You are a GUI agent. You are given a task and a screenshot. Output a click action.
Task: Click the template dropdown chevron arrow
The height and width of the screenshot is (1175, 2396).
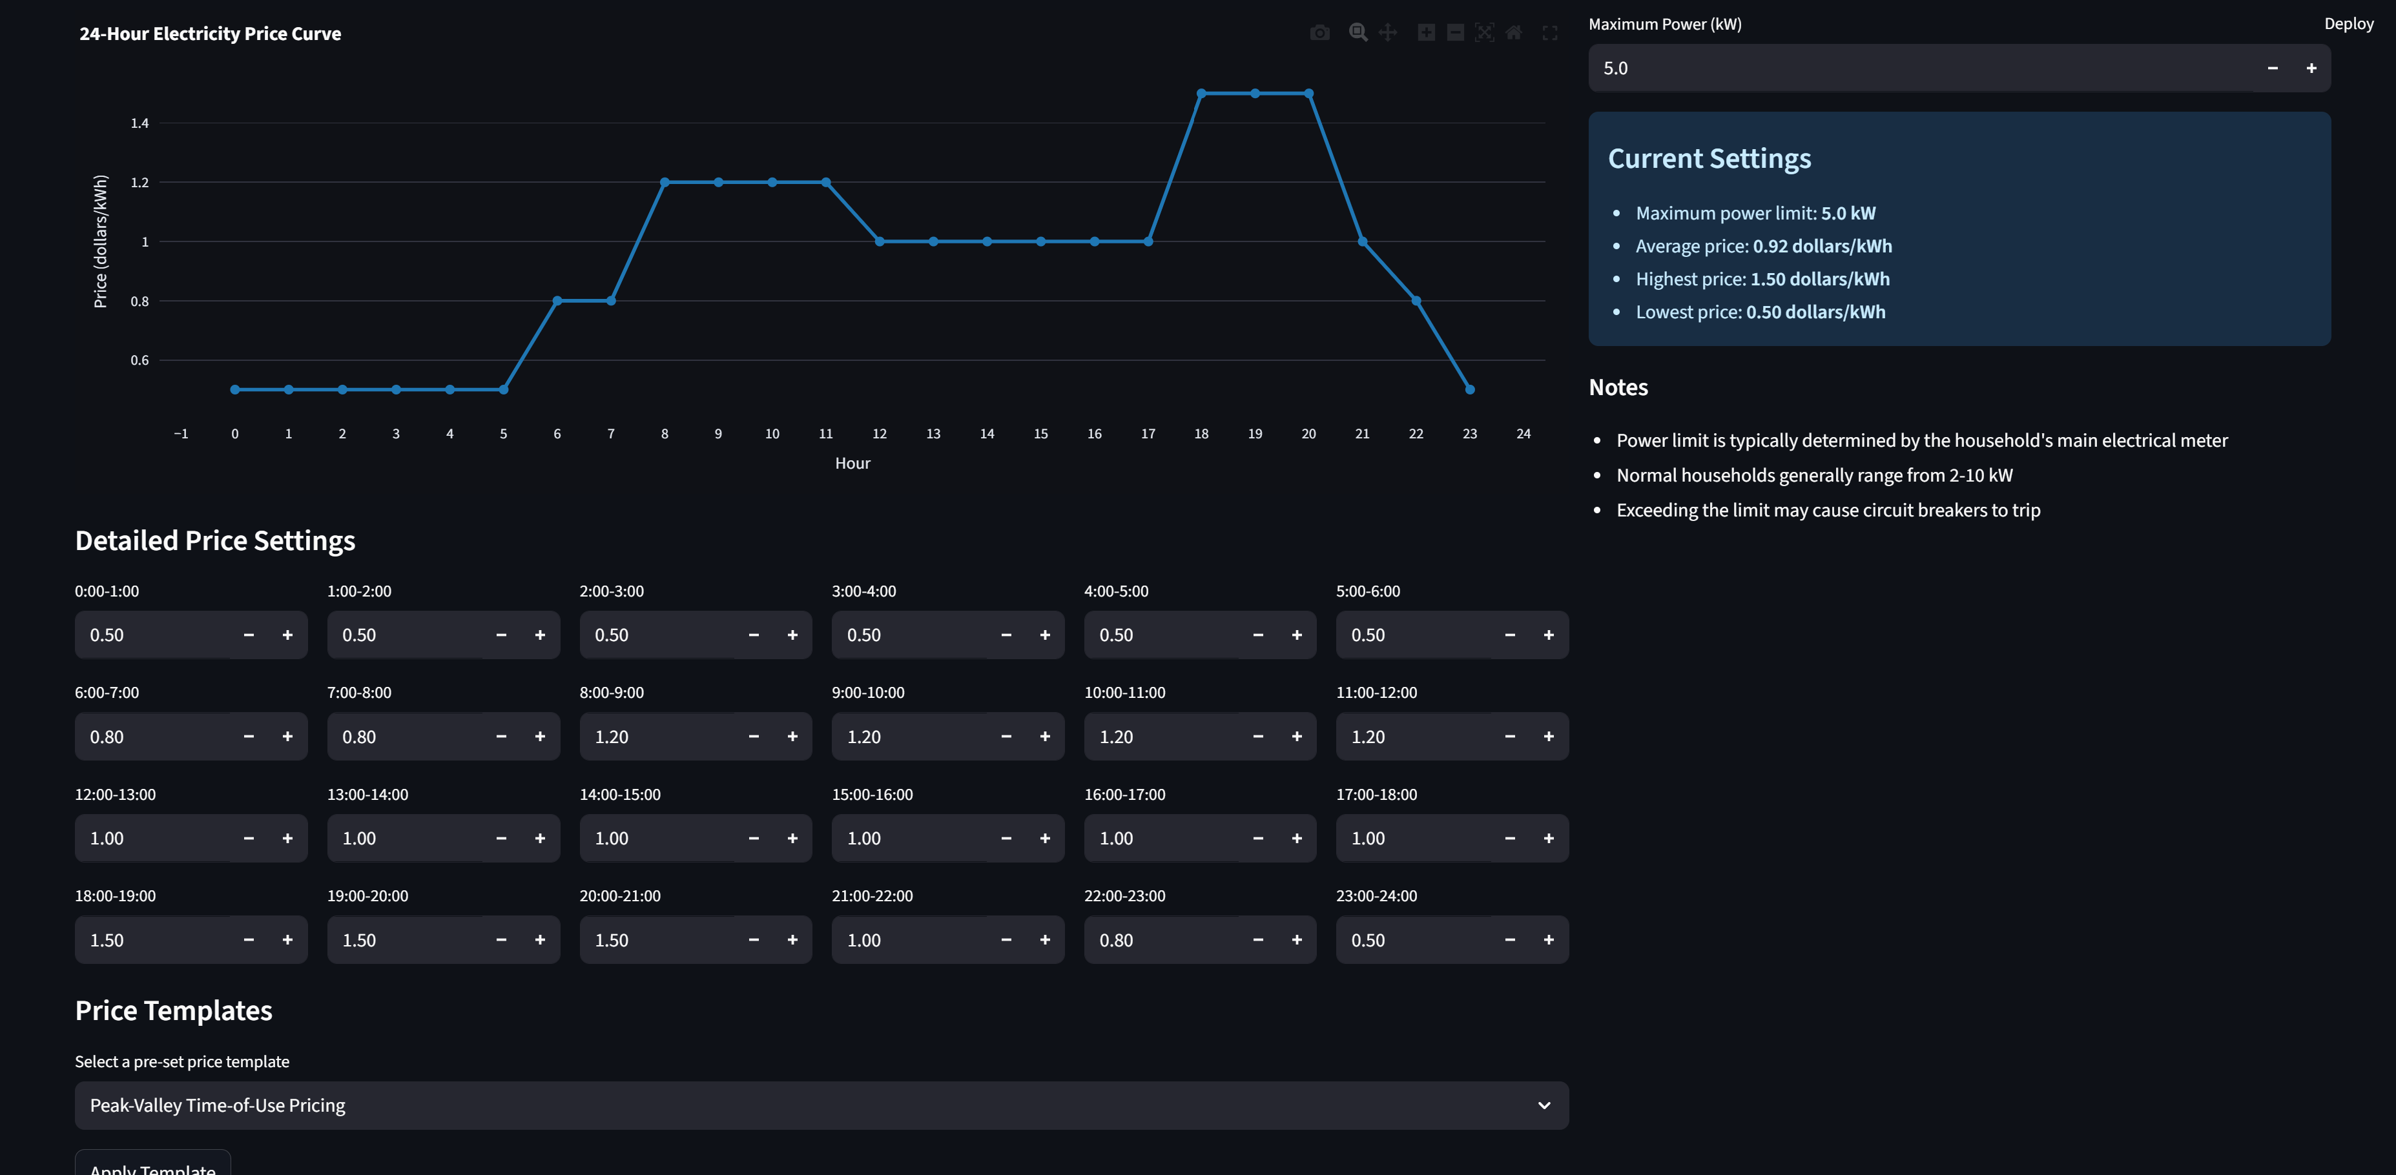(1544, 1105)
